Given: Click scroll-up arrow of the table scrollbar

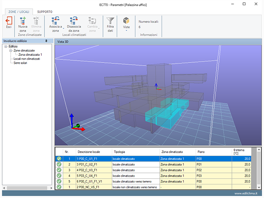Looking at the screenshot, I should click(x=259, y=150).
